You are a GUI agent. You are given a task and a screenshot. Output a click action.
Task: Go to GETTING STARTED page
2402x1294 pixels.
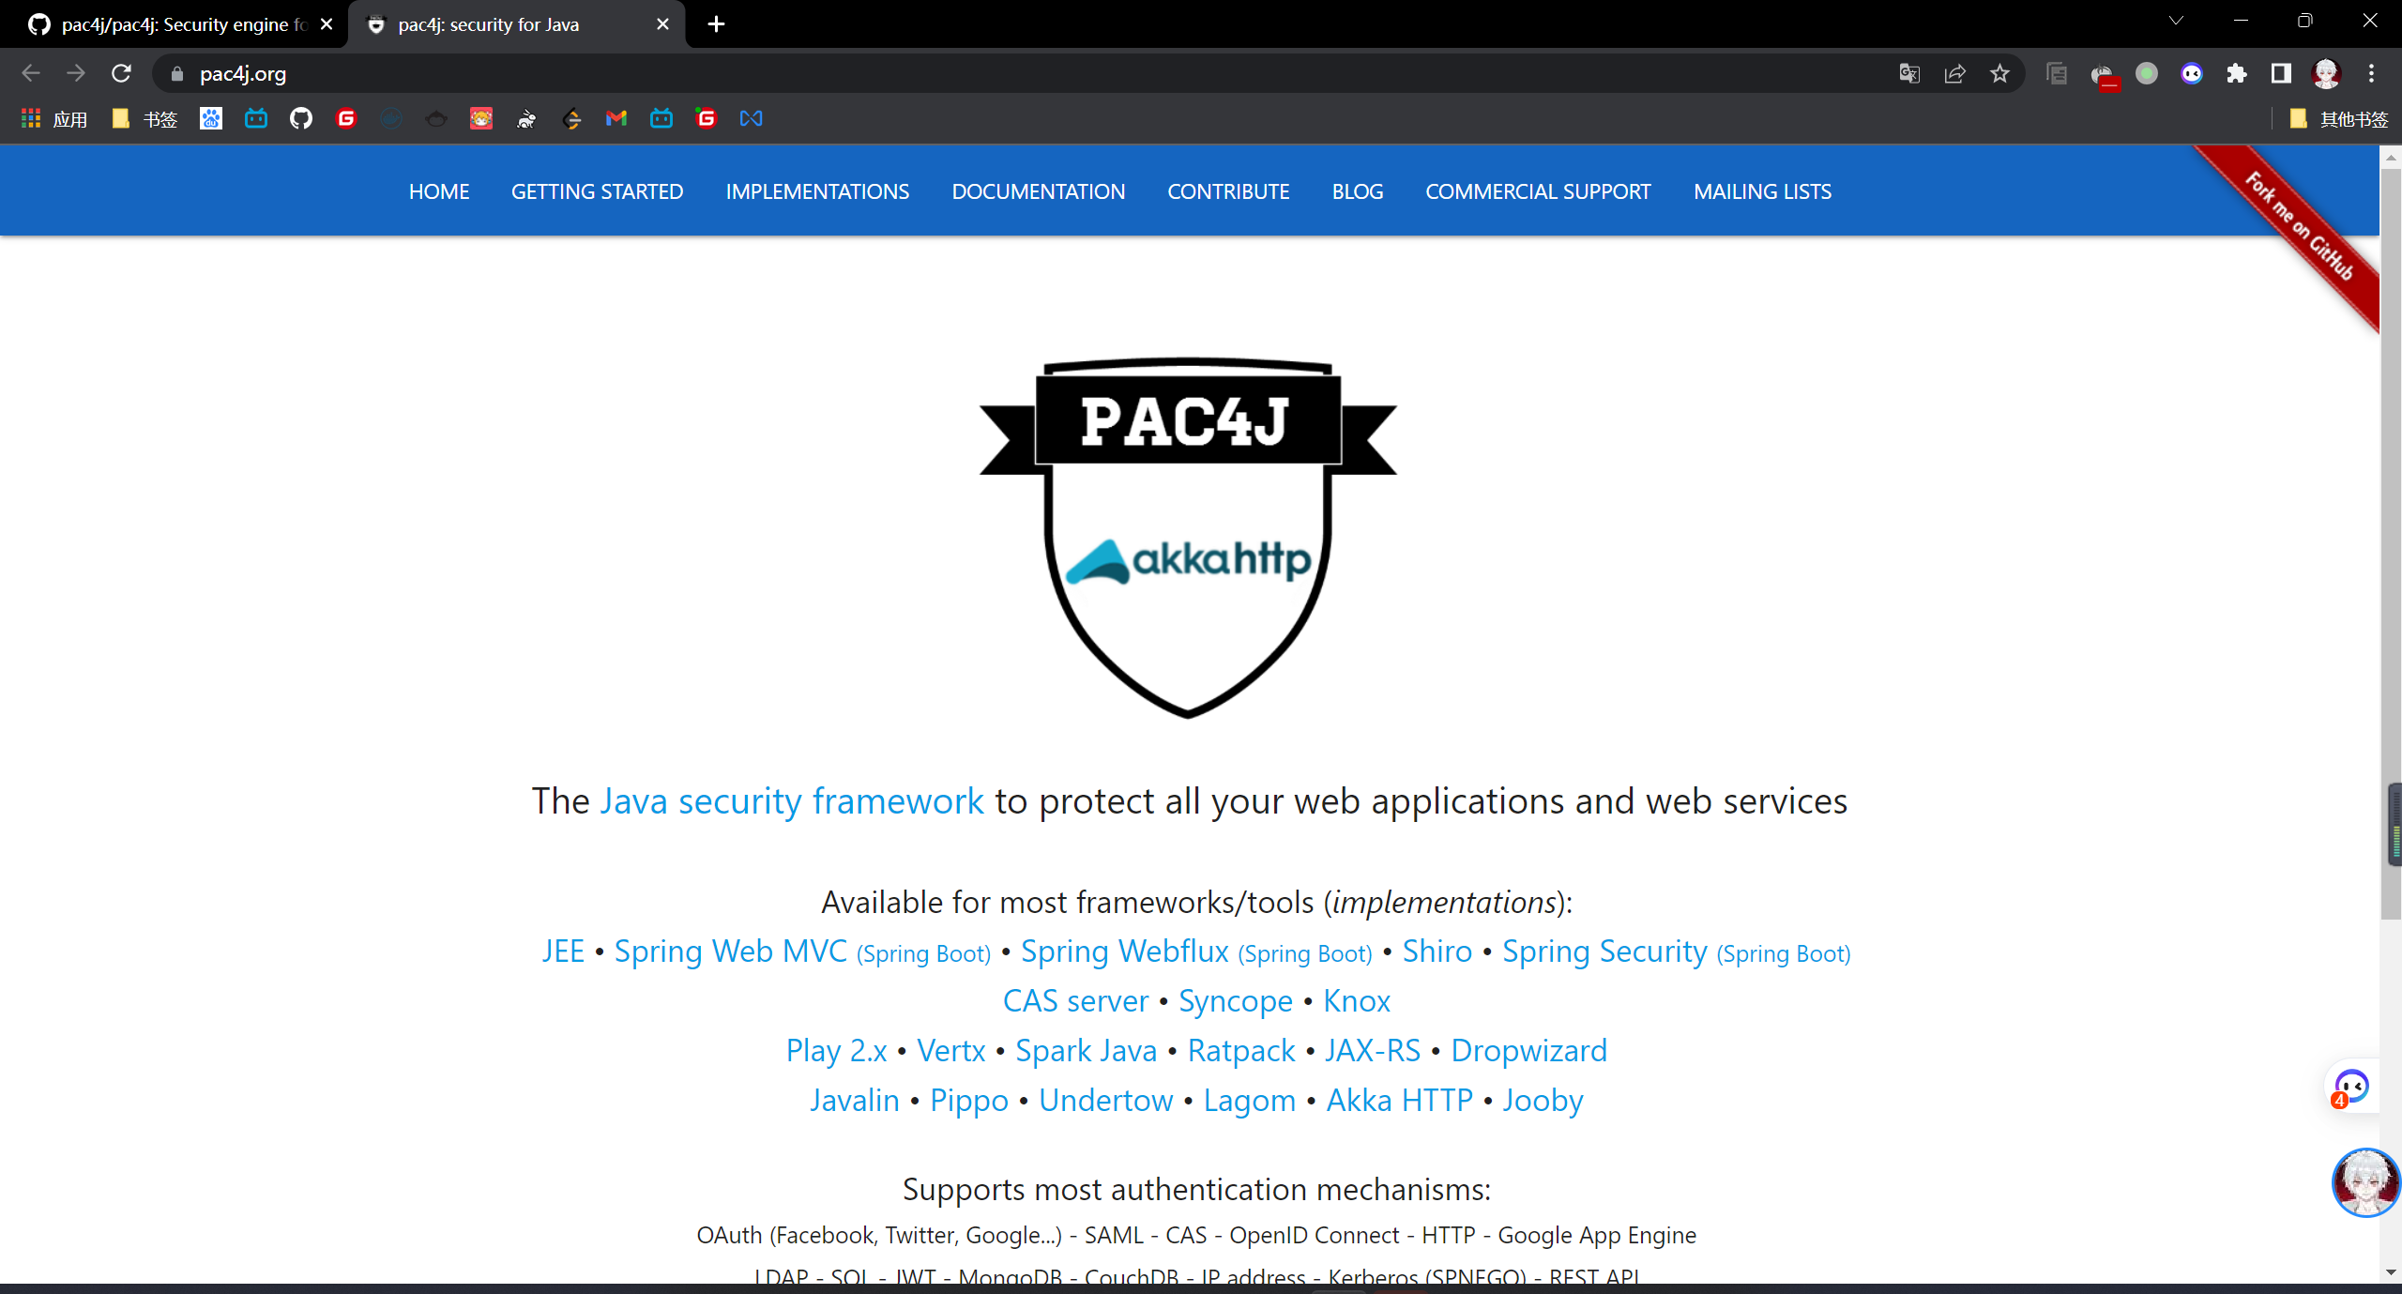597,191
